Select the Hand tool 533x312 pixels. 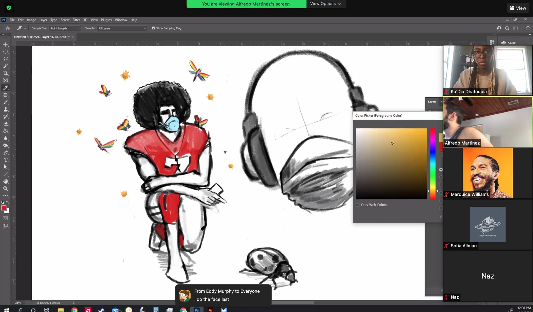click(x=5, y=181)
